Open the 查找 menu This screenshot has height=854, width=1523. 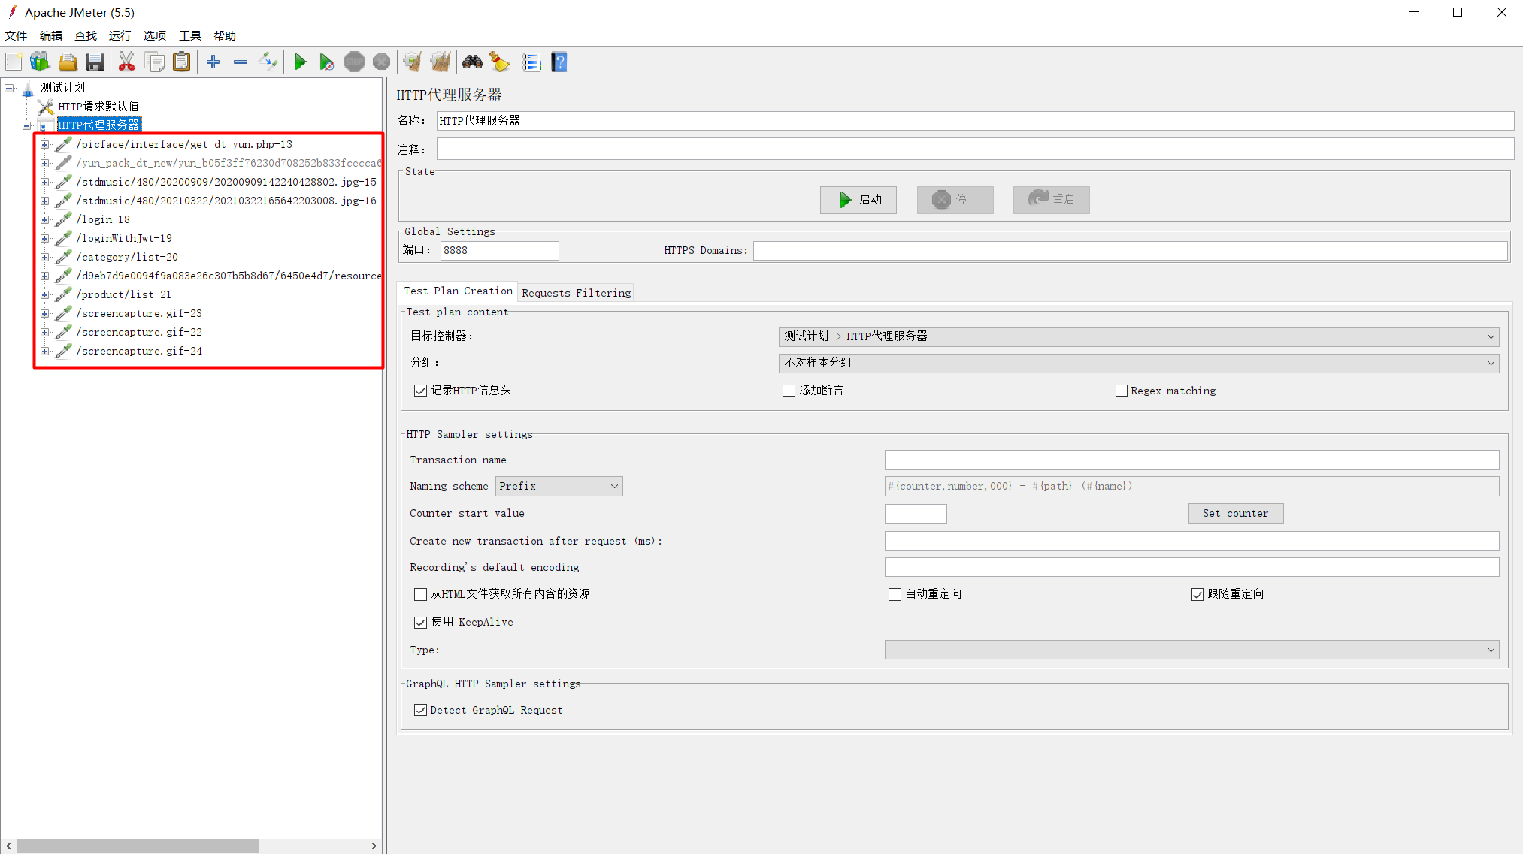click(x=86, y=35)
